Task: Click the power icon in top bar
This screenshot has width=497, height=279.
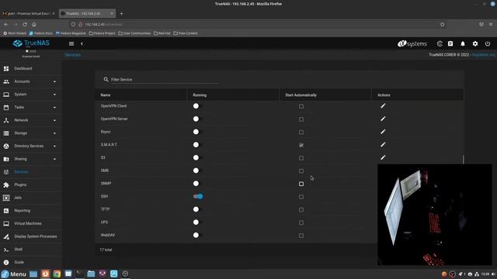Action: [488, 43]
